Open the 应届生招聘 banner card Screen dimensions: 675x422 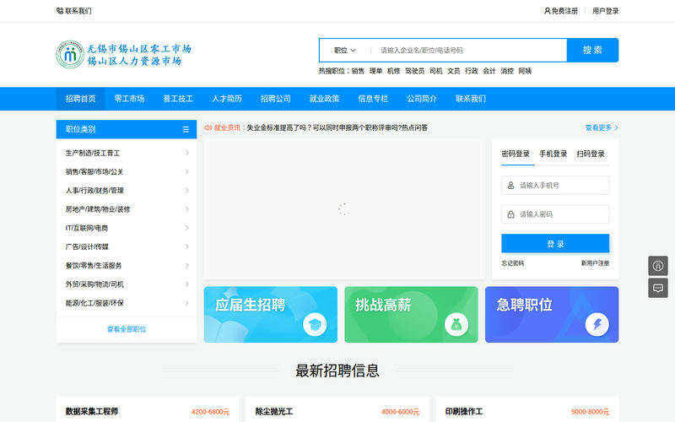(x=271, y=315)
